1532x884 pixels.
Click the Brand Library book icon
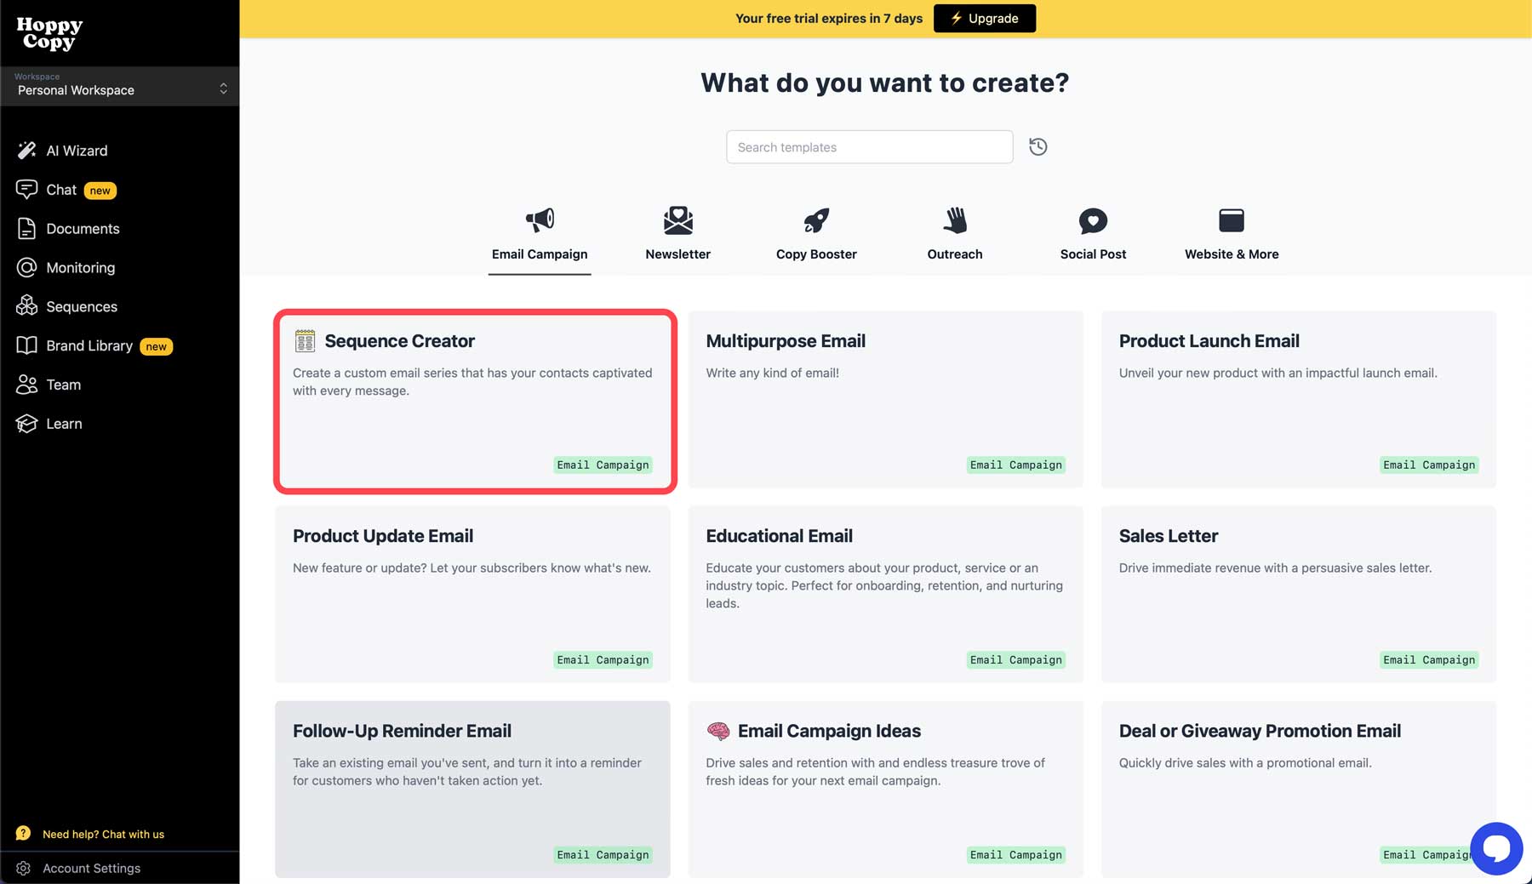[26, 345]
